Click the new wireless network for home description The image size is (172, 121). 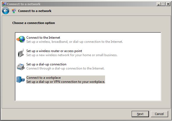72,55
